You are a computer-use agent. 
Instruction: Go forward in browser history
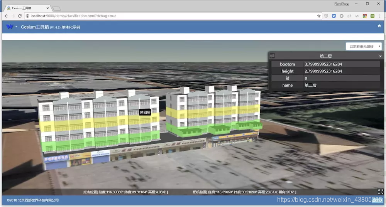13,16
